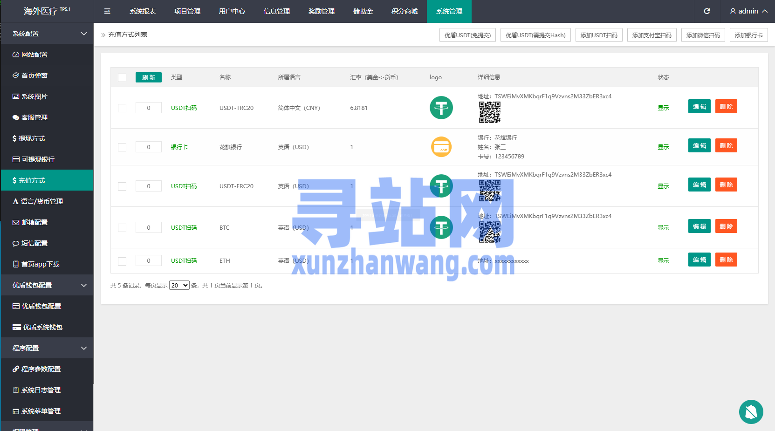Refresh page using the top-right reload icon
775x431 pixels.
click(706, 11)
